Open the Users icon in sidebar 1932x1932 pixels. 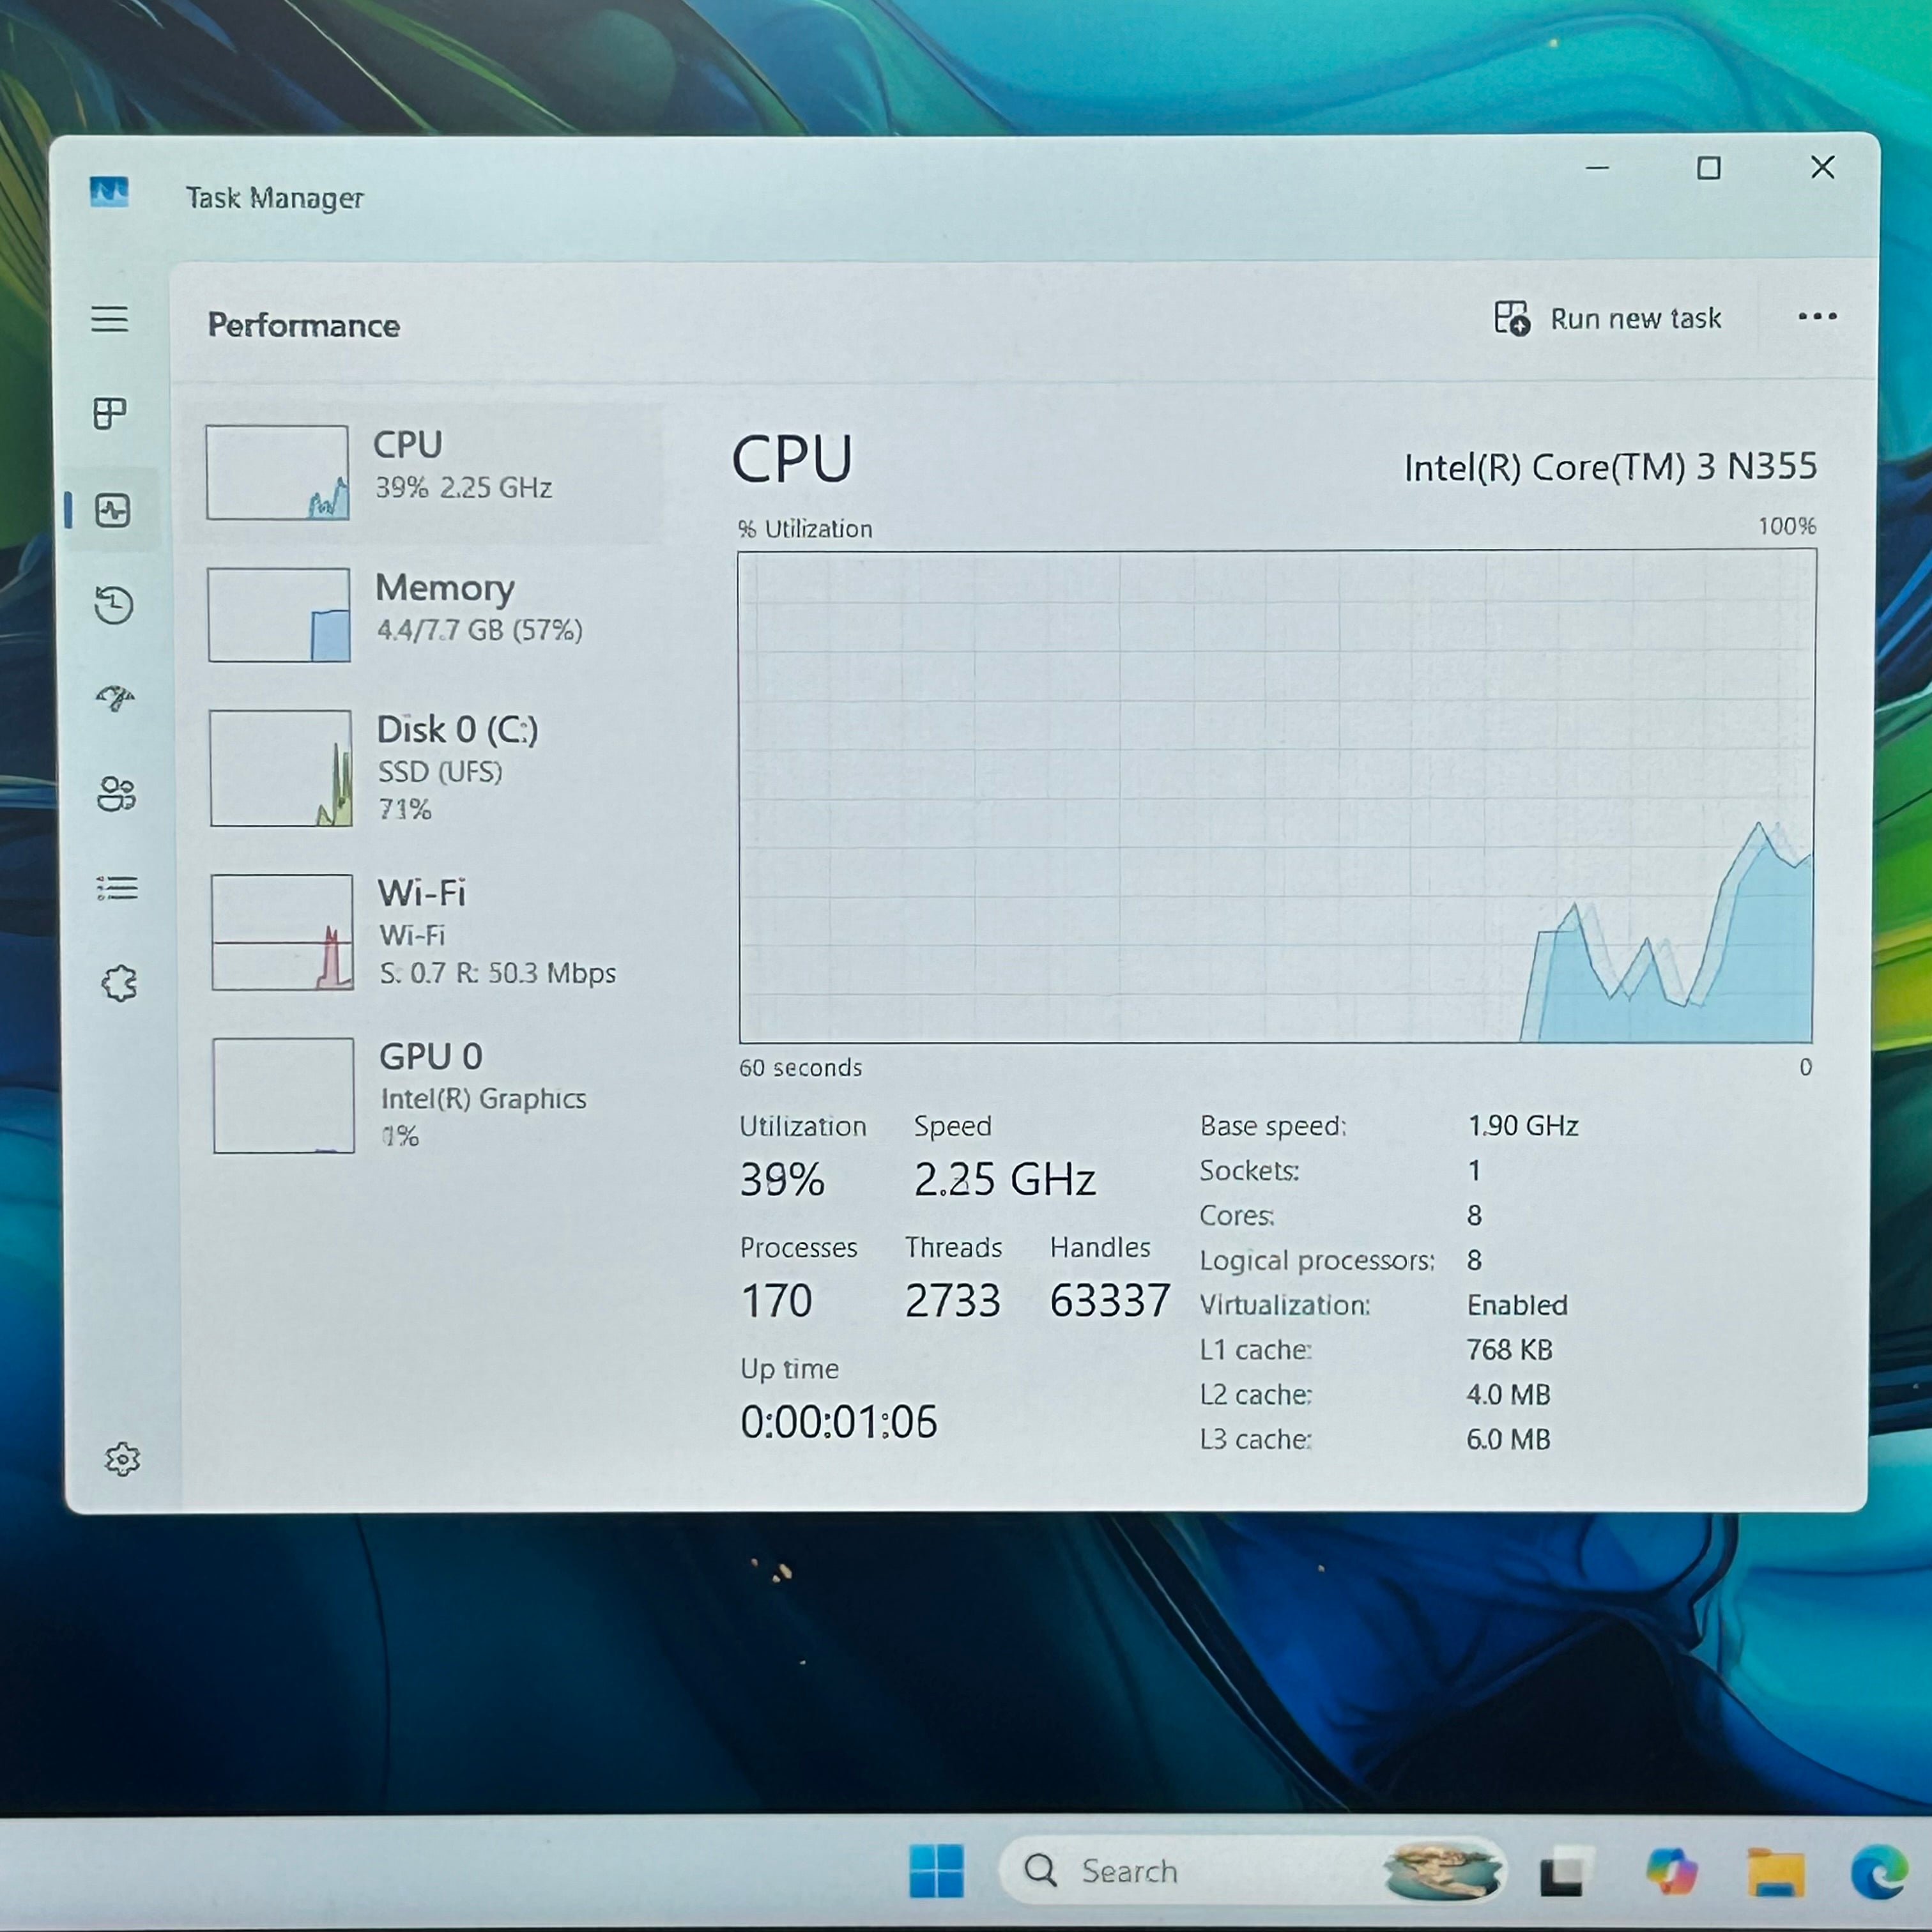(116, 794)
